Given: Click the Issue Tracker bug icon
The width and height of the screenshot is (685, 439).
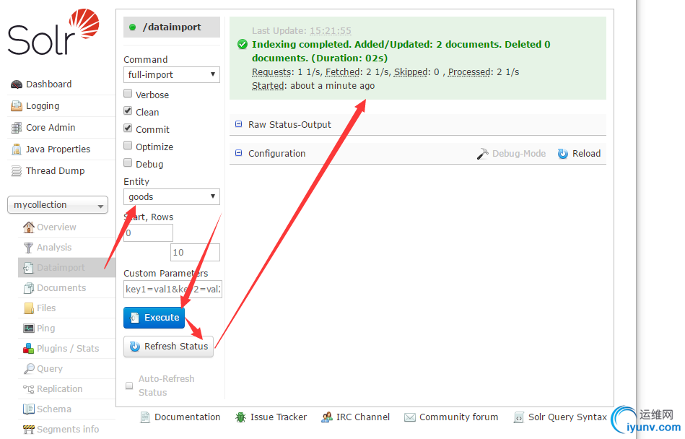Looking at the screenshot, I should tap(240, 417).
